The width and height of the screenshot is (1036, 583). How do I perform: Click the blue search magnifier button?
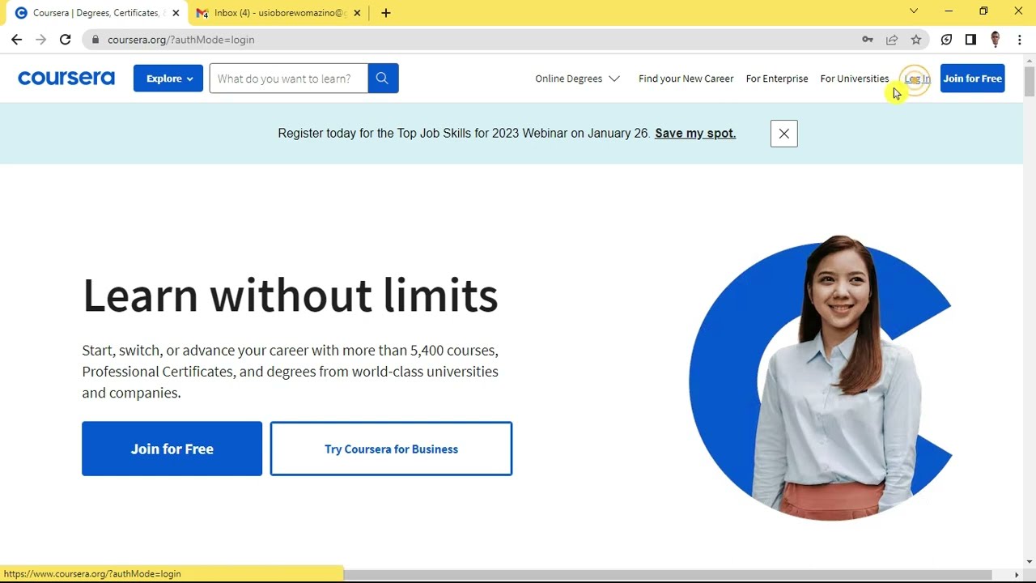click(382, 79)
